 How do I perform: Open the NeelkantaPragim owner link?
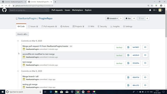27,19
